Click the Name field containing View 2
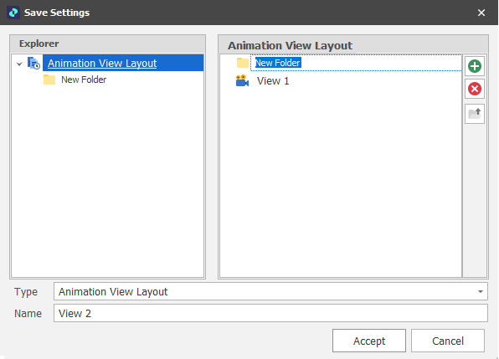Screen dimensions: 499x359 pyautogui.click(x=270, y=313)
